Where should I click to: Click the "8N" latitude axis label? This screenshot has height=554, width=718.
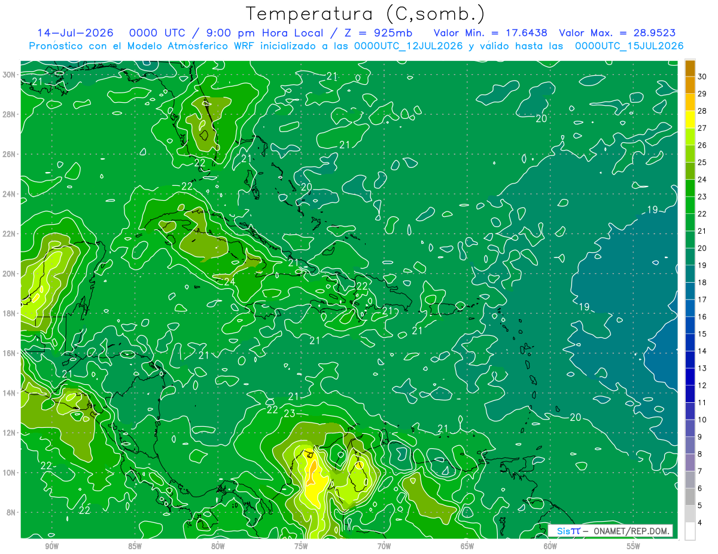point(12,512)
